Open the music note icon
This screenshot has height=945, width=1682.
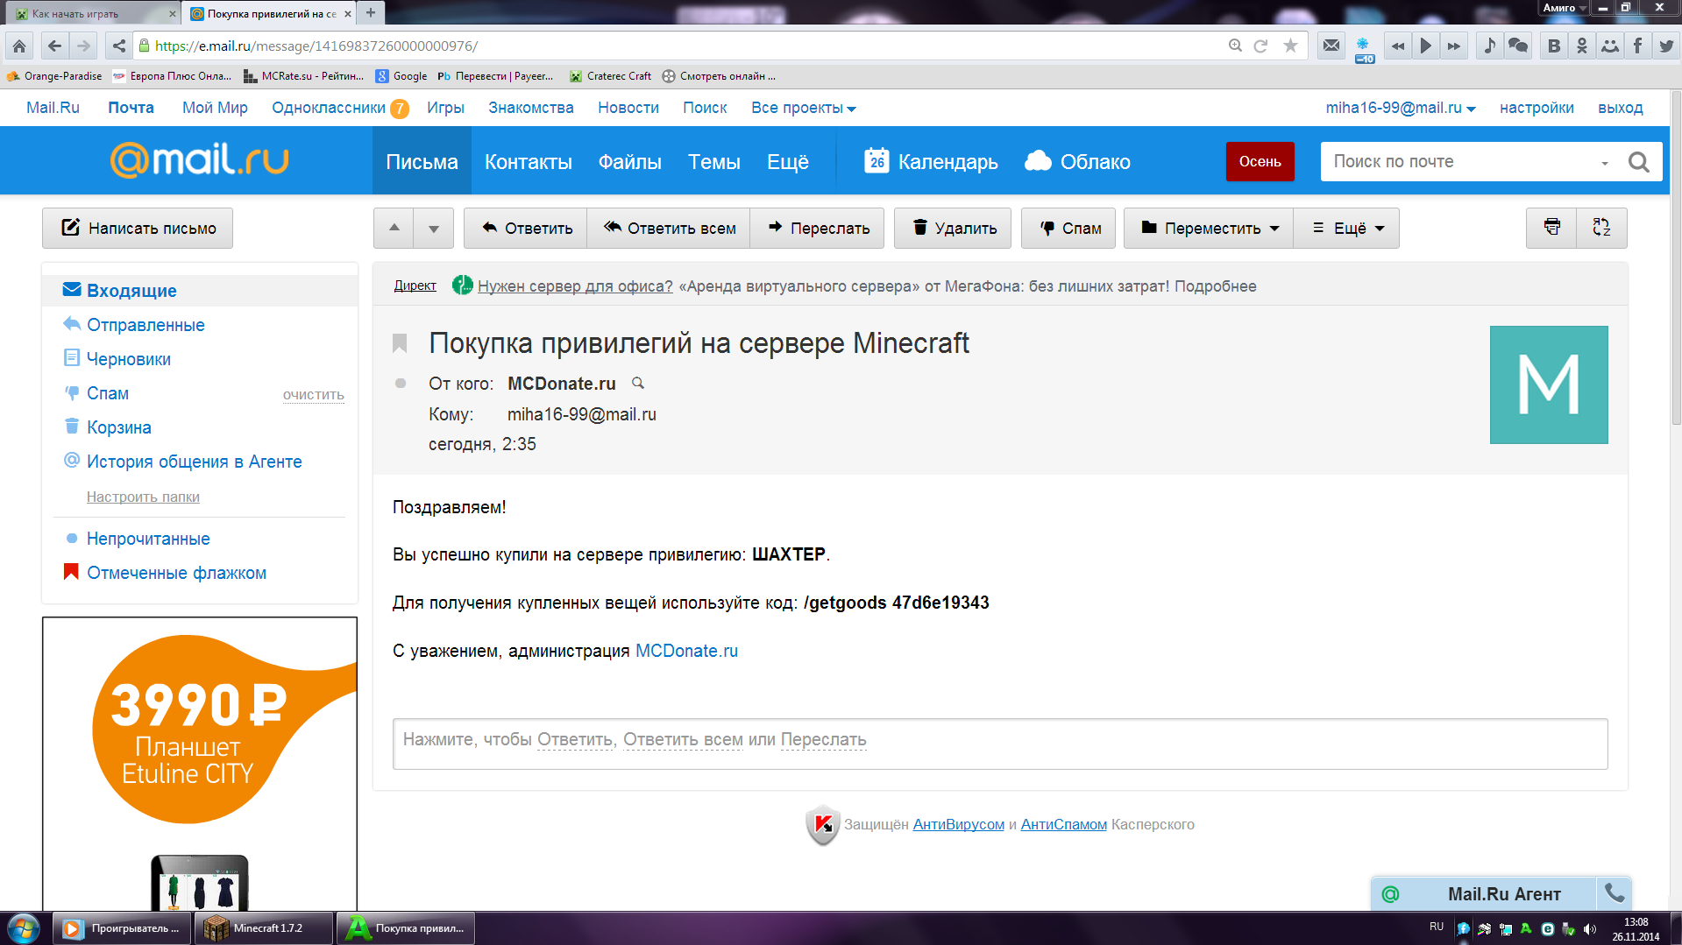click(x=1490, y=46)
